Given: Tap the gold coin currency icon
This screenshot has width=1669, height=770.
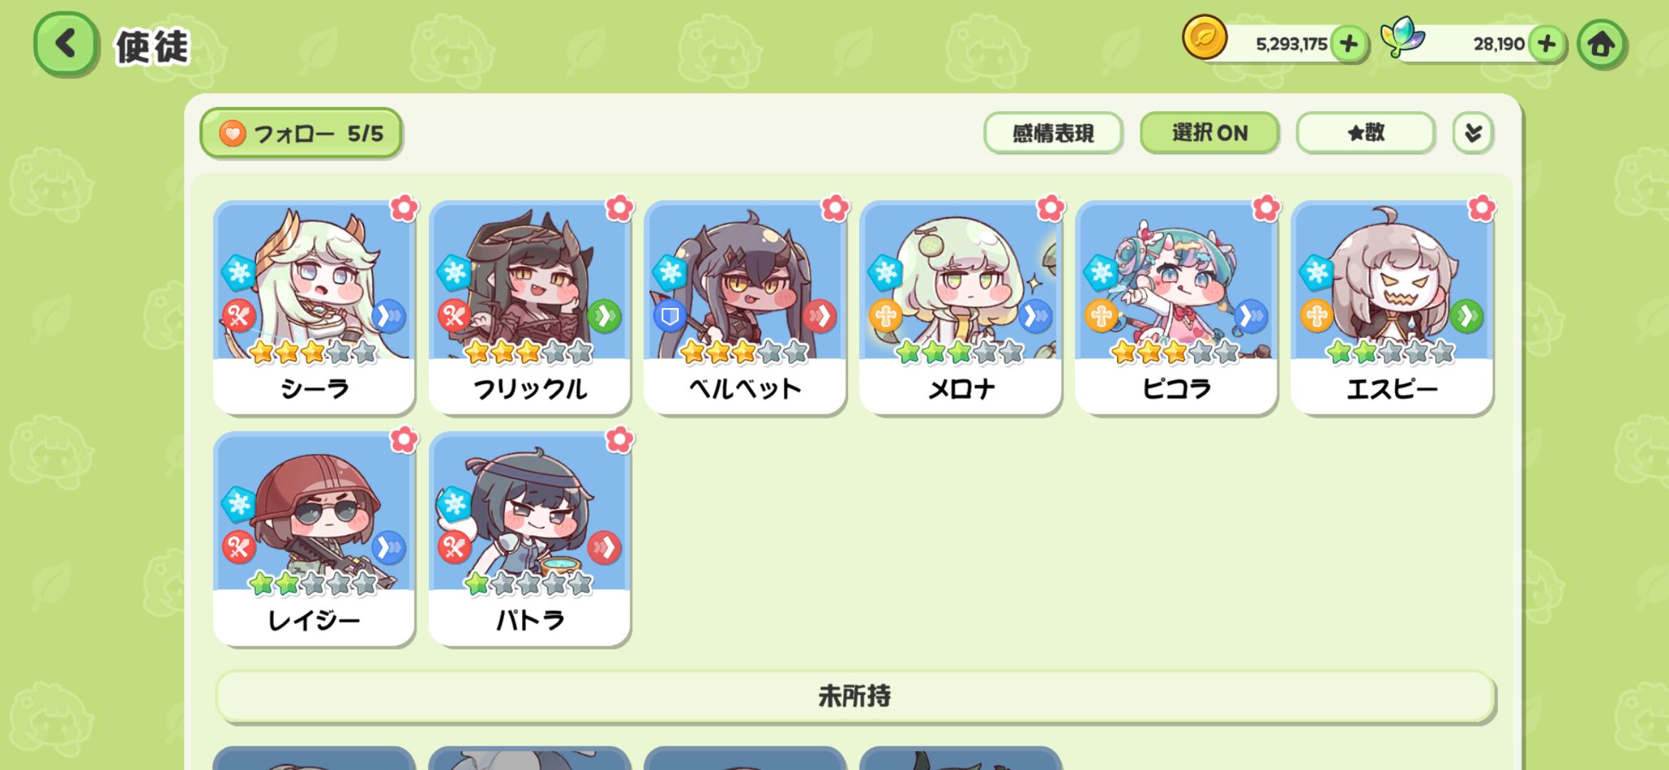Looking at the screenshot, I should tap(1204, 38).
